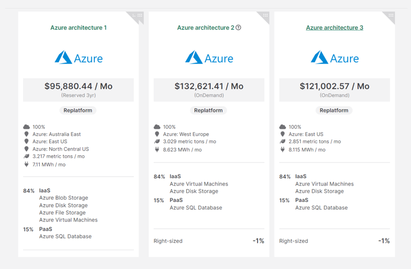Click Azure Virtual Machines in architecture 1
This screenshot has height=269, width=411.
68,220
